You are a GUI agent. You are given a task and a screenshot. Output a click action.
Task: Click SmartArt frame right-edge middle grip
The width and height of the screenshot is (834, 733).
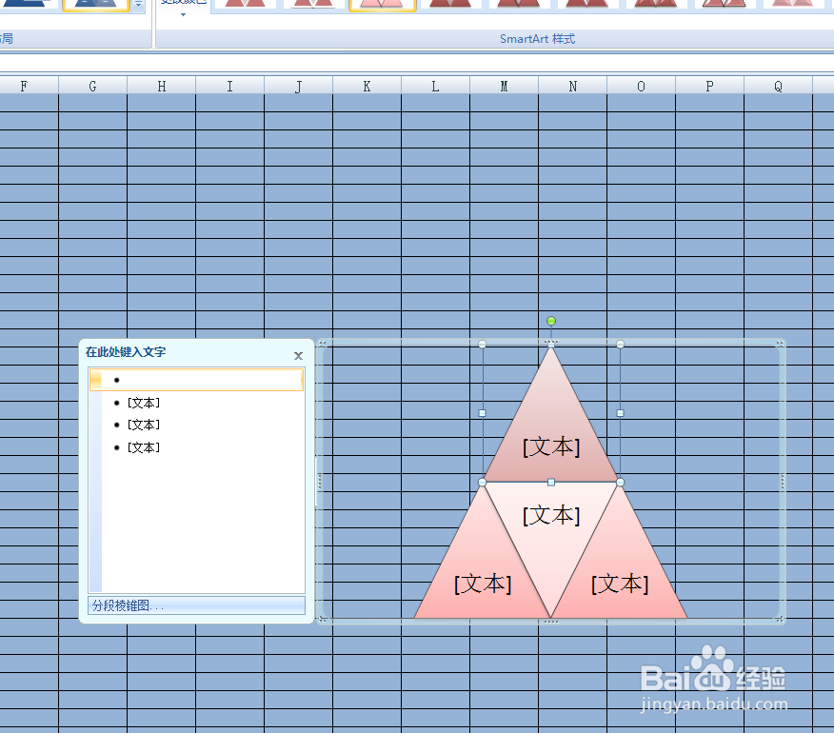click(x=783, y=482)
